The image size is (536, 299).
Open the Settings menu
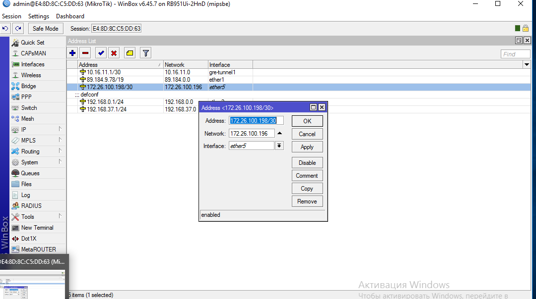point(39,16)
